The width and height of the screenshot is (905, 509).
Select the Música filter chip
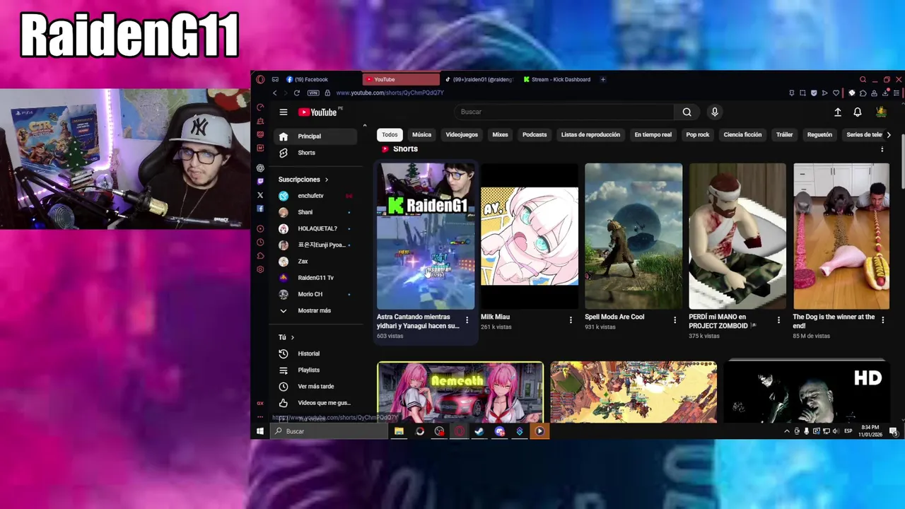[x=421, y=134]
